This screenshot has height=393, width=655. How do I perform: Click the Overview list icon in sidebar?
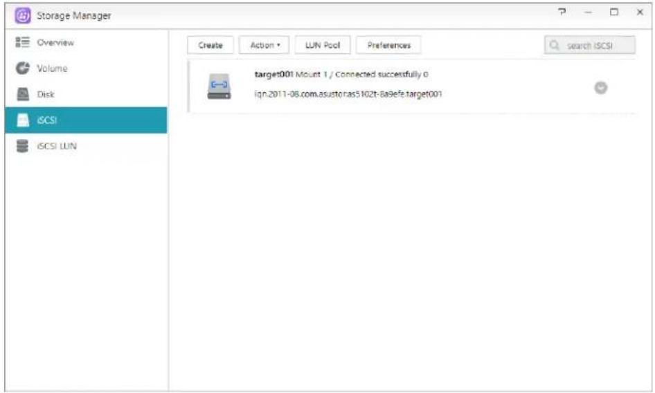23,42
